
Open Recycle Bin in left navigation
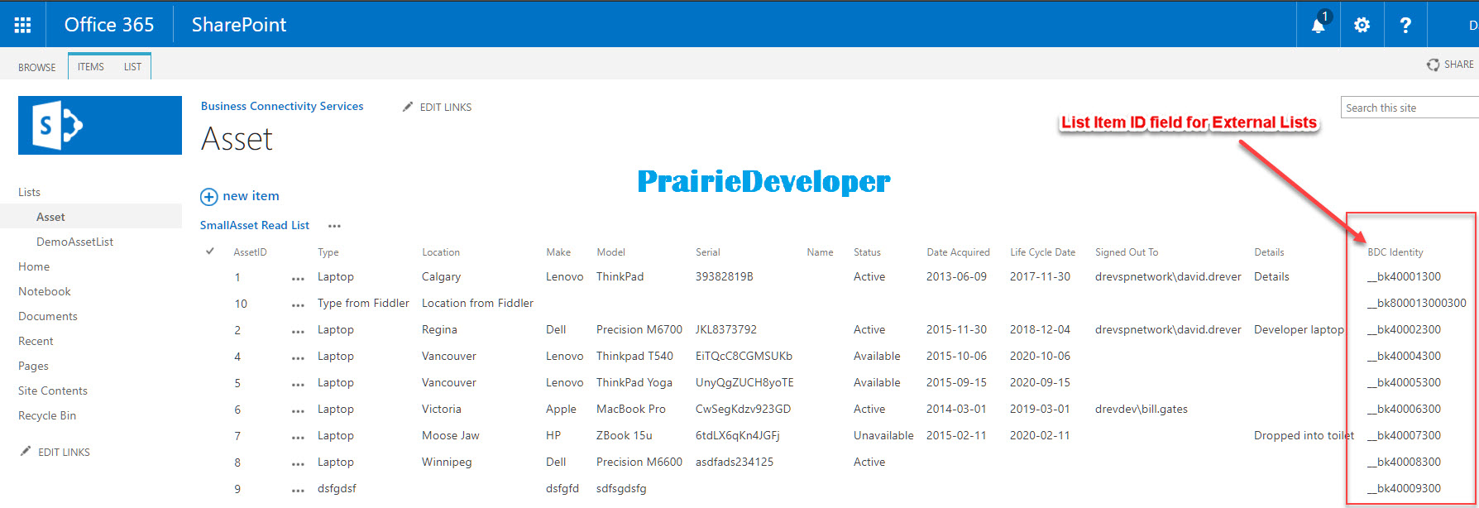click(47, 415)
